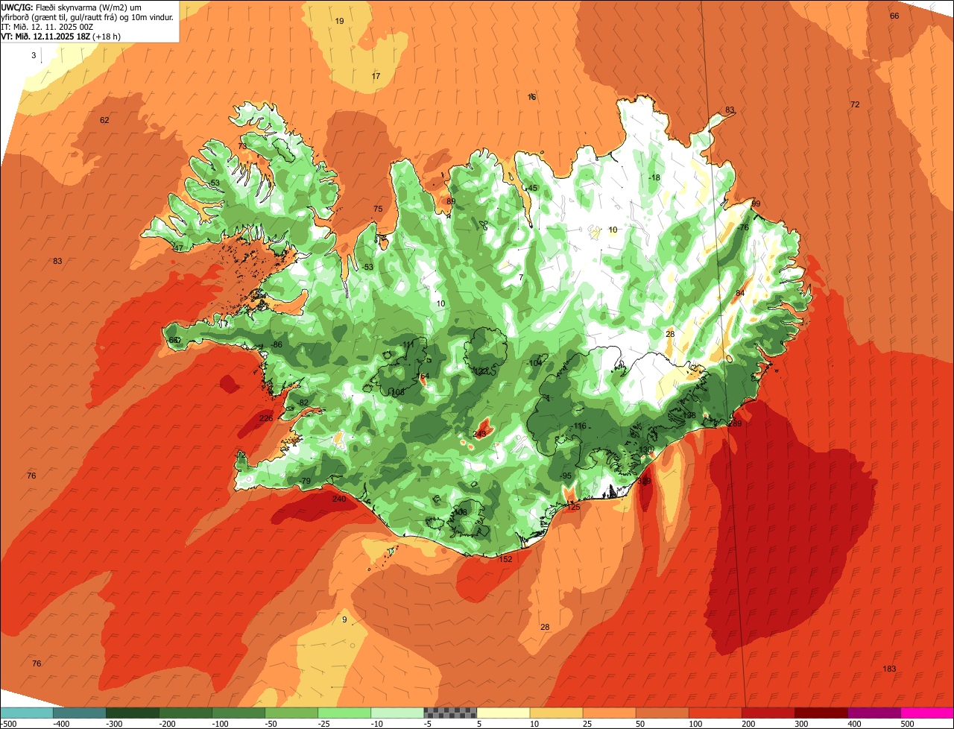Viewport: 954px width, 729px height.
Task: Click the map value 125 on the south coast
Action: coord(574,507)
